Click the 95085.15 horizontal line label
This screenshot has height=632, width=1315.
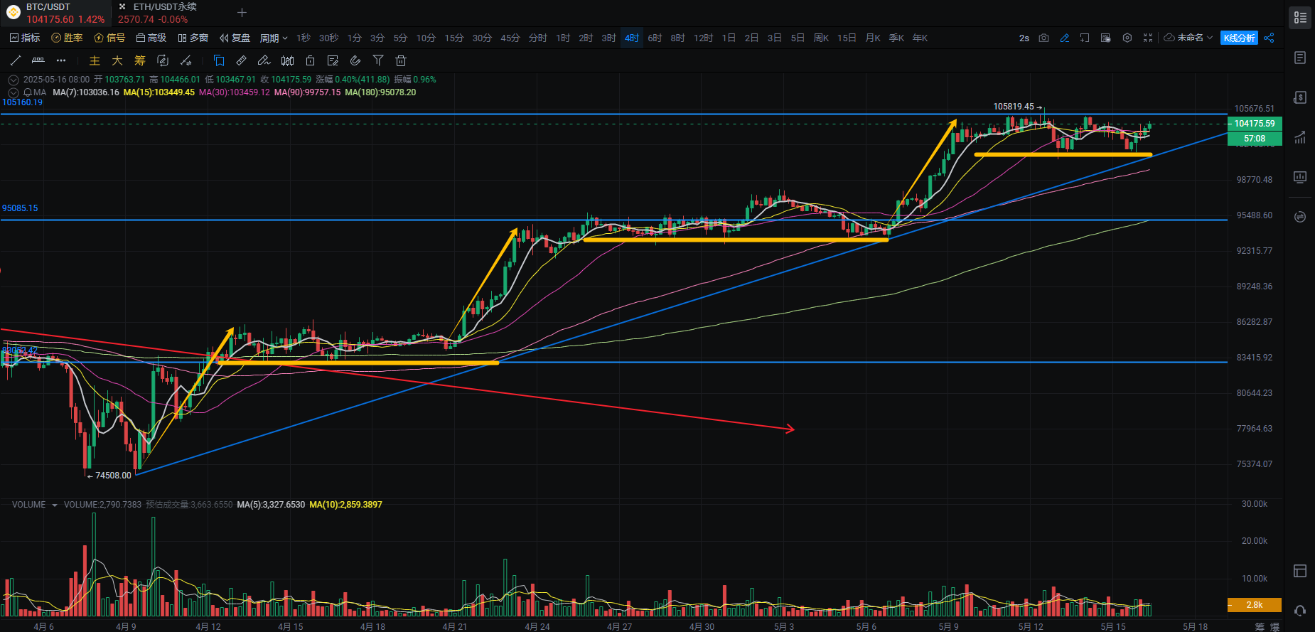click(x=20, y=208)
